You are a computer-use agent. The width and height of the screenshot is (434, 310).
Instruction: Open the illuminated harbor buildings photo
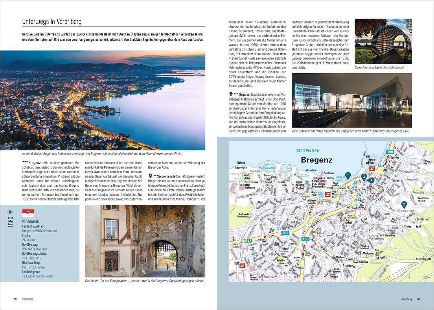tap(351, 100)
